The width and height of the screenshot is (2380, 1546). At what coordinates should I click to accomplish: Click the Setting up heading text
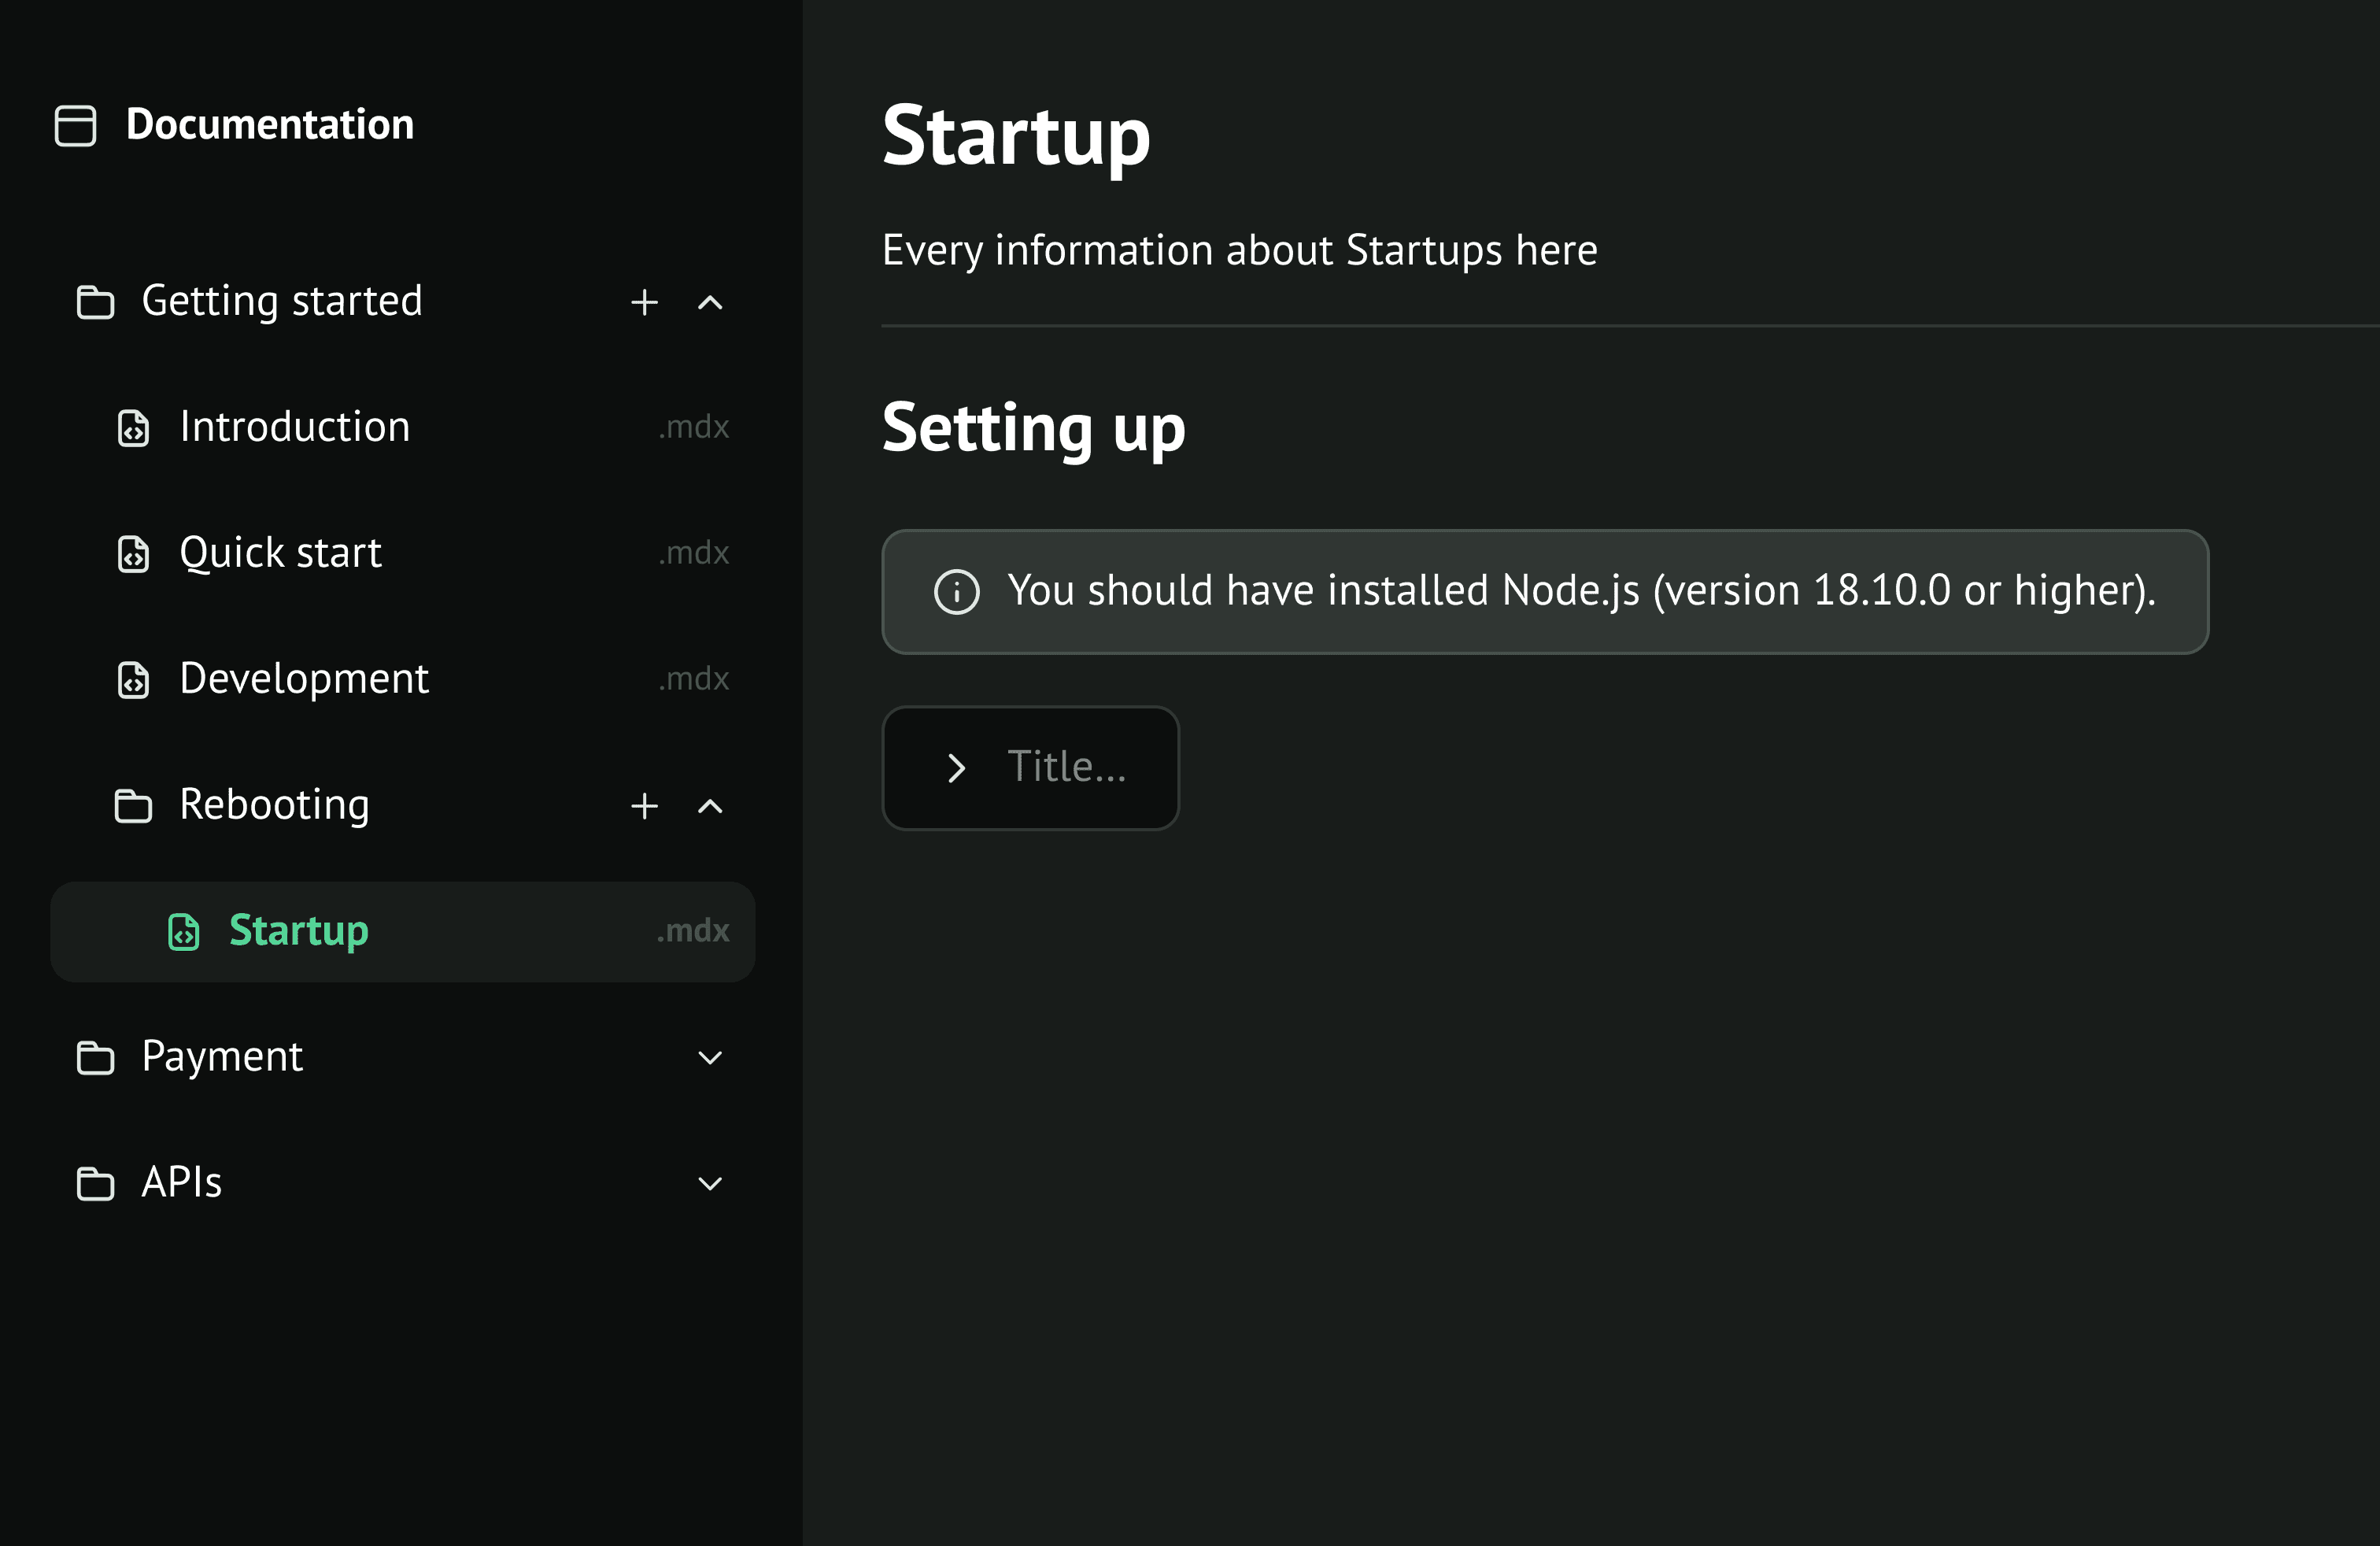1033,428
